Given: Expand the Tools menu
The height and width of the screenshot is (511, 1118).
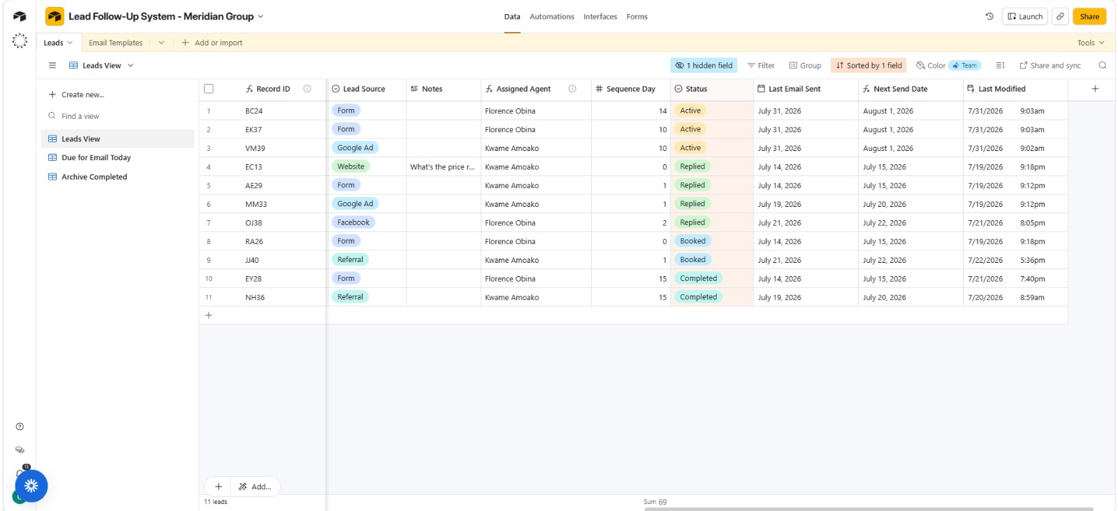Looking at the screenshot, I should pyautogui.click(x=1091, y=43).
